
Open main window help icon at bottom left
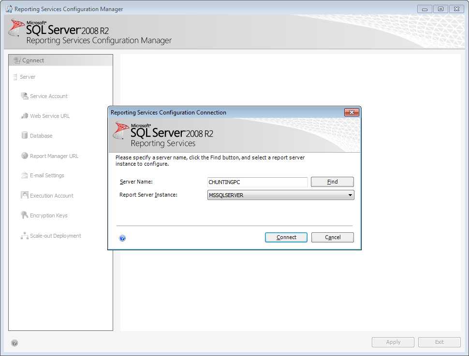tap(15, 343)
